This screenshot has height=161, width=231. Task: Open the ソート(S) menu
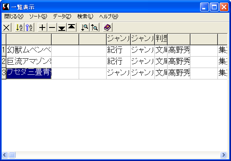coord(38,16)
